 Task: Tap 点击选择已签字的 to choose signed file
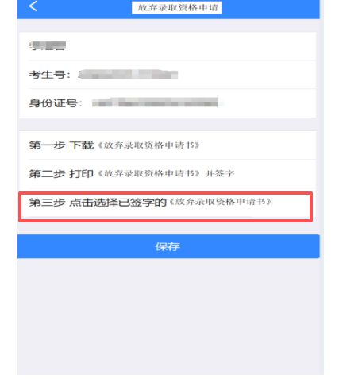(117, 202)
